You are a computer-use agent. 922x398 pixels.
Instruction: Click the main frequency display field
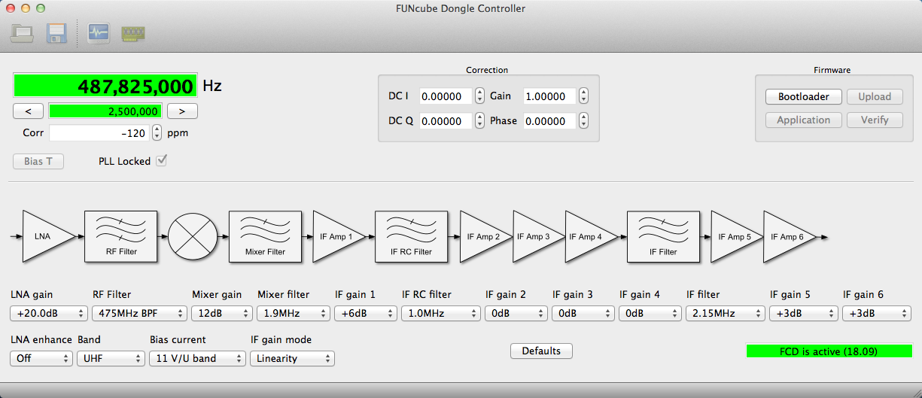tap(105, 86)
